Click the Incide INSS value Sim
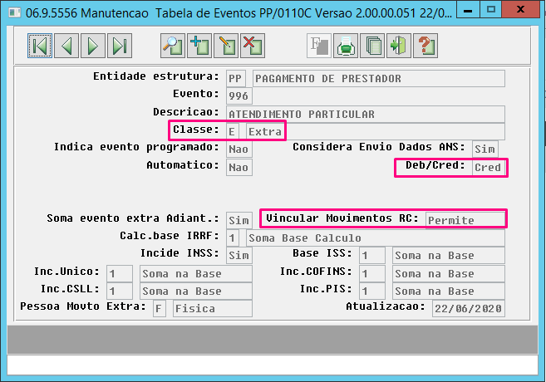Image resolution: width=546 pixels, height=382 pixels. tap(239, 256)
